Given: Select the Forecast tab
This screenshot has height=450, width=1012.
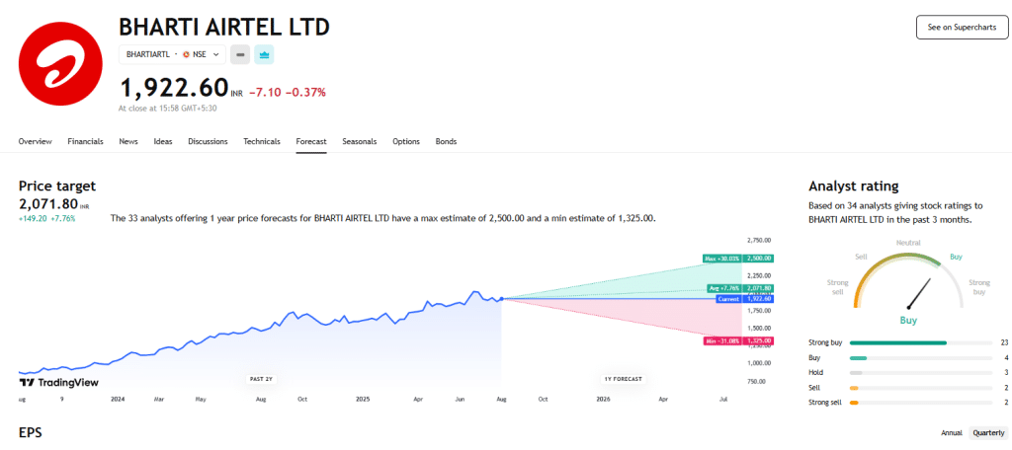Looking at the screenshot, I should click(x=311, y=142).
